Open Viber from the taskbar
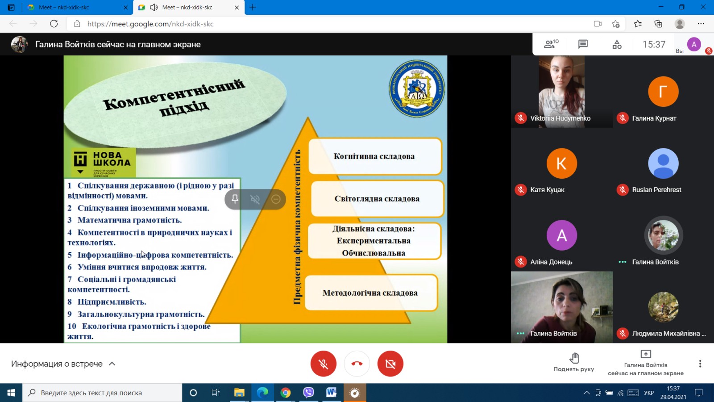The width and height of the screenshot is (714, 402). pyautogui.click(x=308, y=393)
